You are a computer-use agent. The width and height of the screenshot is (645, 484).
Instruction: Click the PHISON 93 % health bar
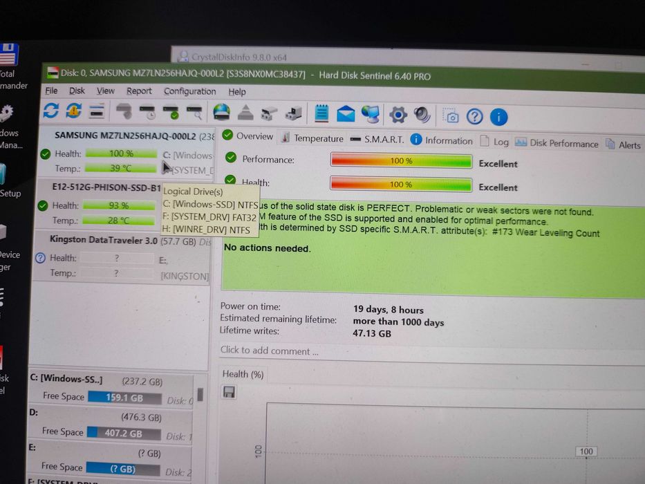pyautogui.click(x=119, y=205)
